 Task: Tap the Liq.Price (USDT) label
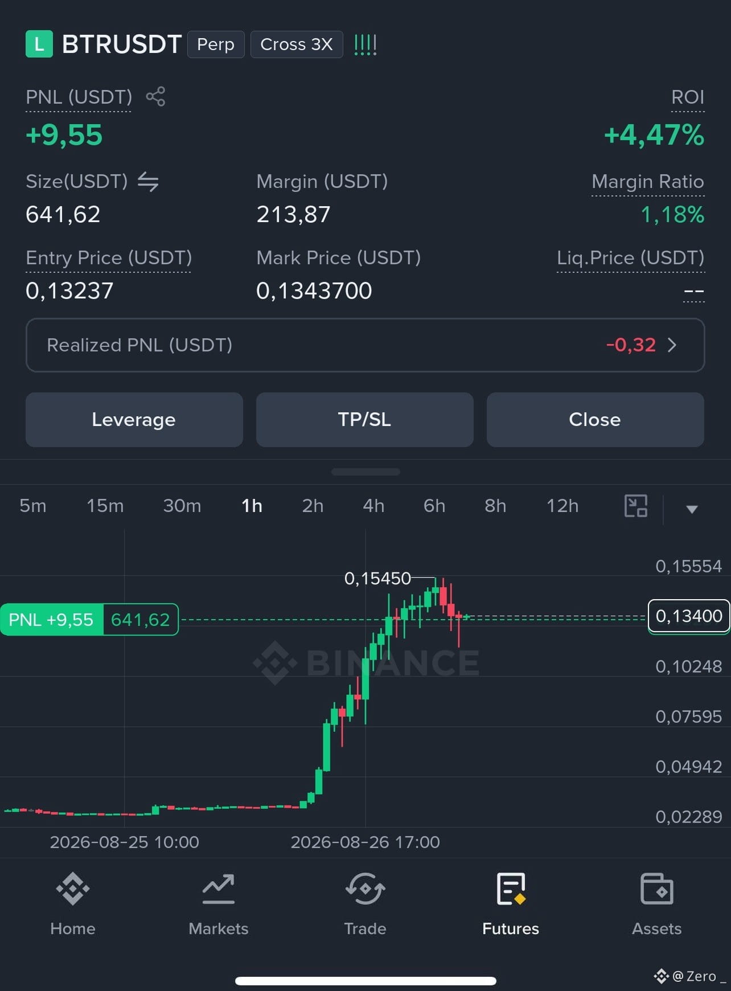click(631, 258)
